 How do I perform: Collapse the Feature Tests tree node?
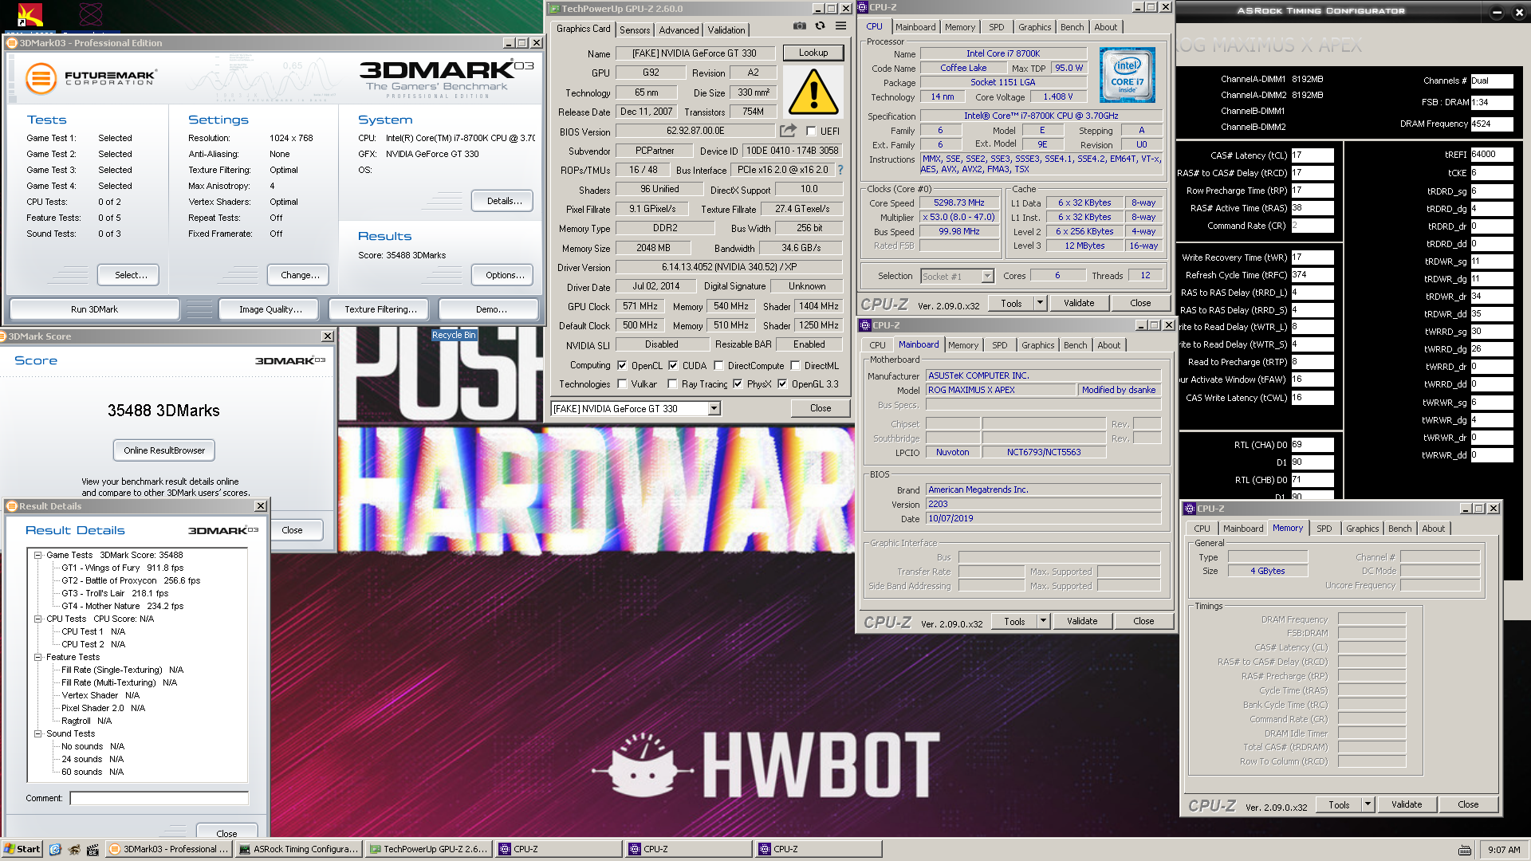tap(37, 657)
